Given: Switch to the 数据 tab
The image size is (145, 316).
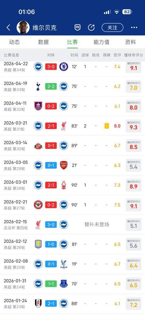Looking at the screenshot, I should pos(43,42).
